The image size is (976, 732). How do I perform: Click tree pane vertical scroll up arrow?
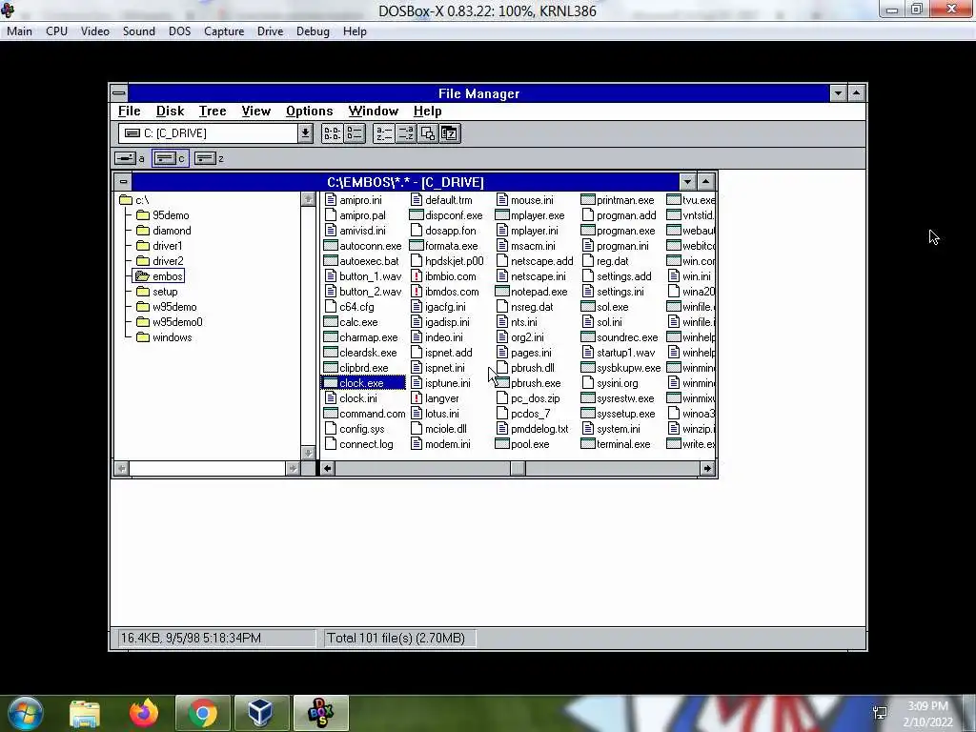coord(308,199)
